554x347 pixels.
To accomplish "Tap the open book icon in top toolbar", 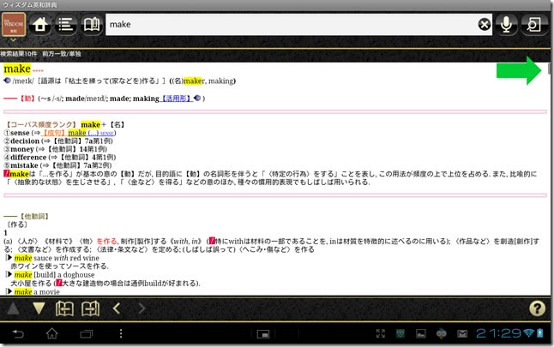I will pos(90,25).
